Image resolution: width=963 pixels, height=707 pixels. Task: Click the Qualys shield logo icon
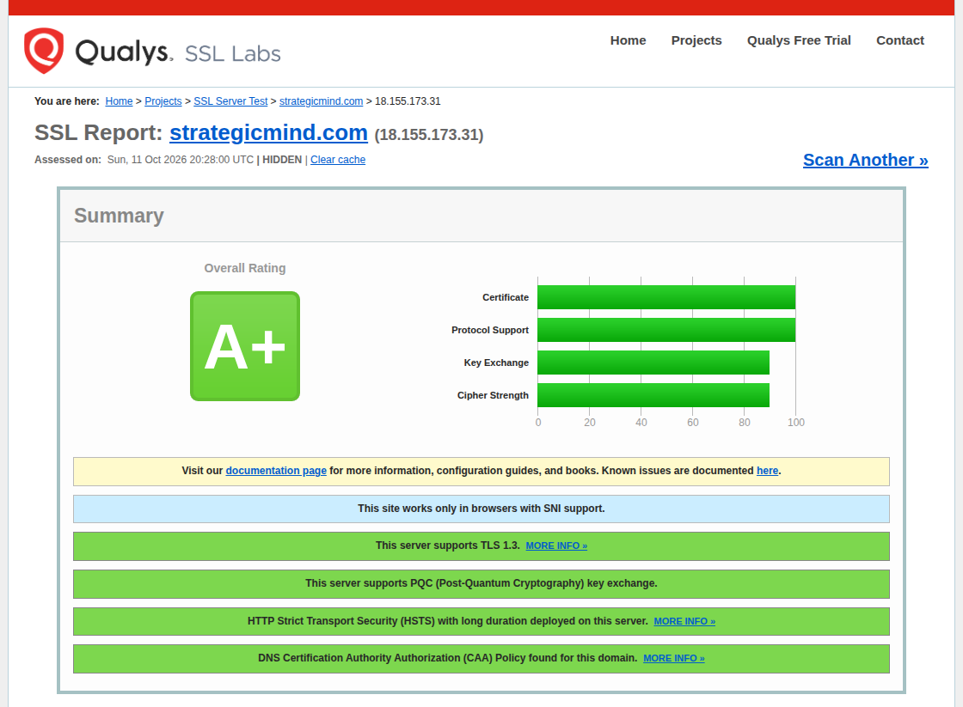(44, 51)
